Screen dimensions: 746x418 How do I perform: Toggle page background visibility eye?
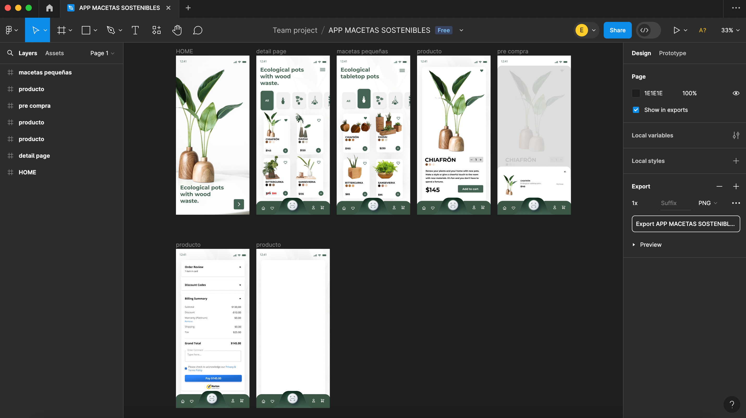tap(736, 93)
